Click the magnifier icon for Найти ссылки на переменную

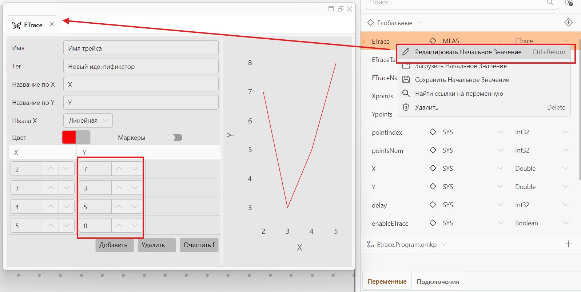[x=406, y=93]
